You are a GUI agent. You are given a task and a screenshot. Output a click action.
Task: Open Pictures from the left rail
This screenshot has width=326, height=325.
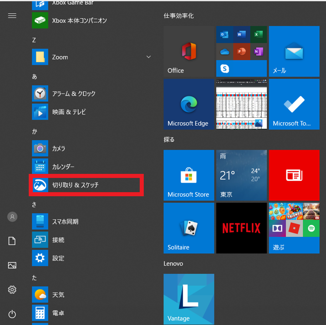pyautogui.click(x=12, y=265)
